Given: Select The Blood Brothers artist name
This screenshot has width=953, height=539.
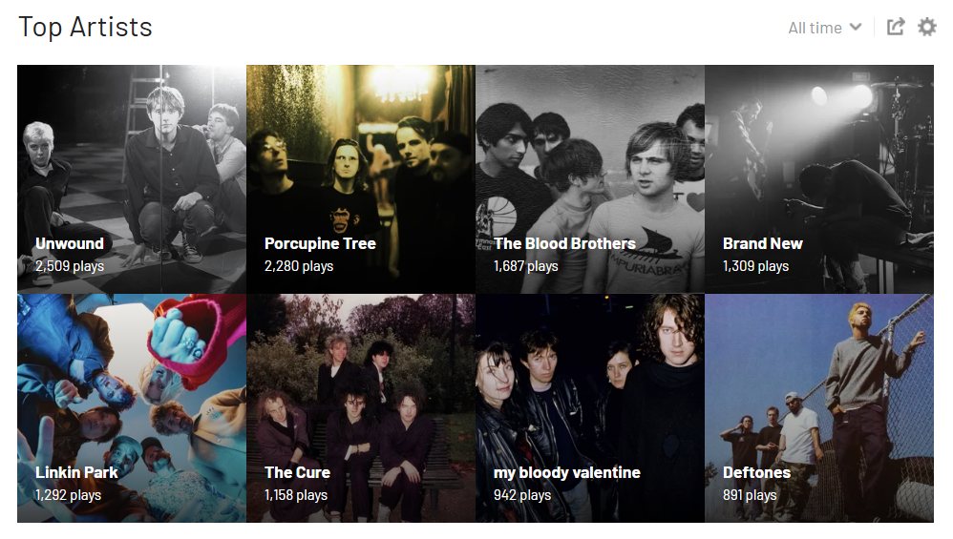Looking at the screenshot, I should point(564,243).
